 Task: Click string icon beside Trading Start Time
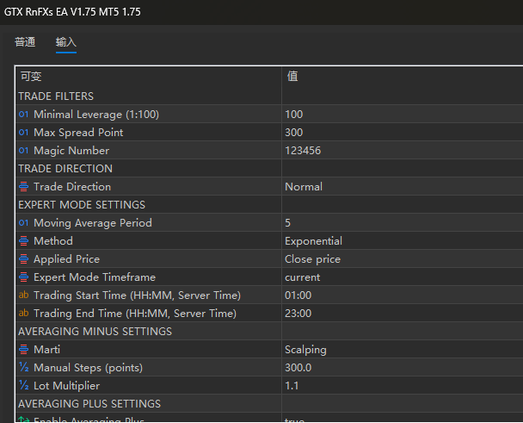point(24,295)
